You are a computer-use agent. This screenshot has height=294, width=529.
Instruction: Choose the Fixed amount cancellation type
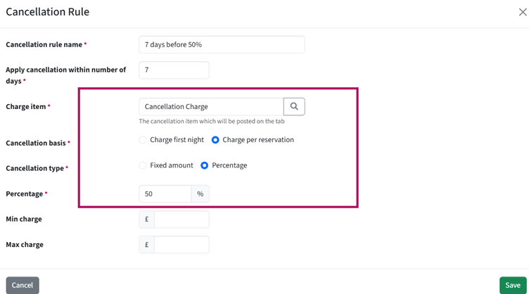pyautogui.click(x=143, y=165)
